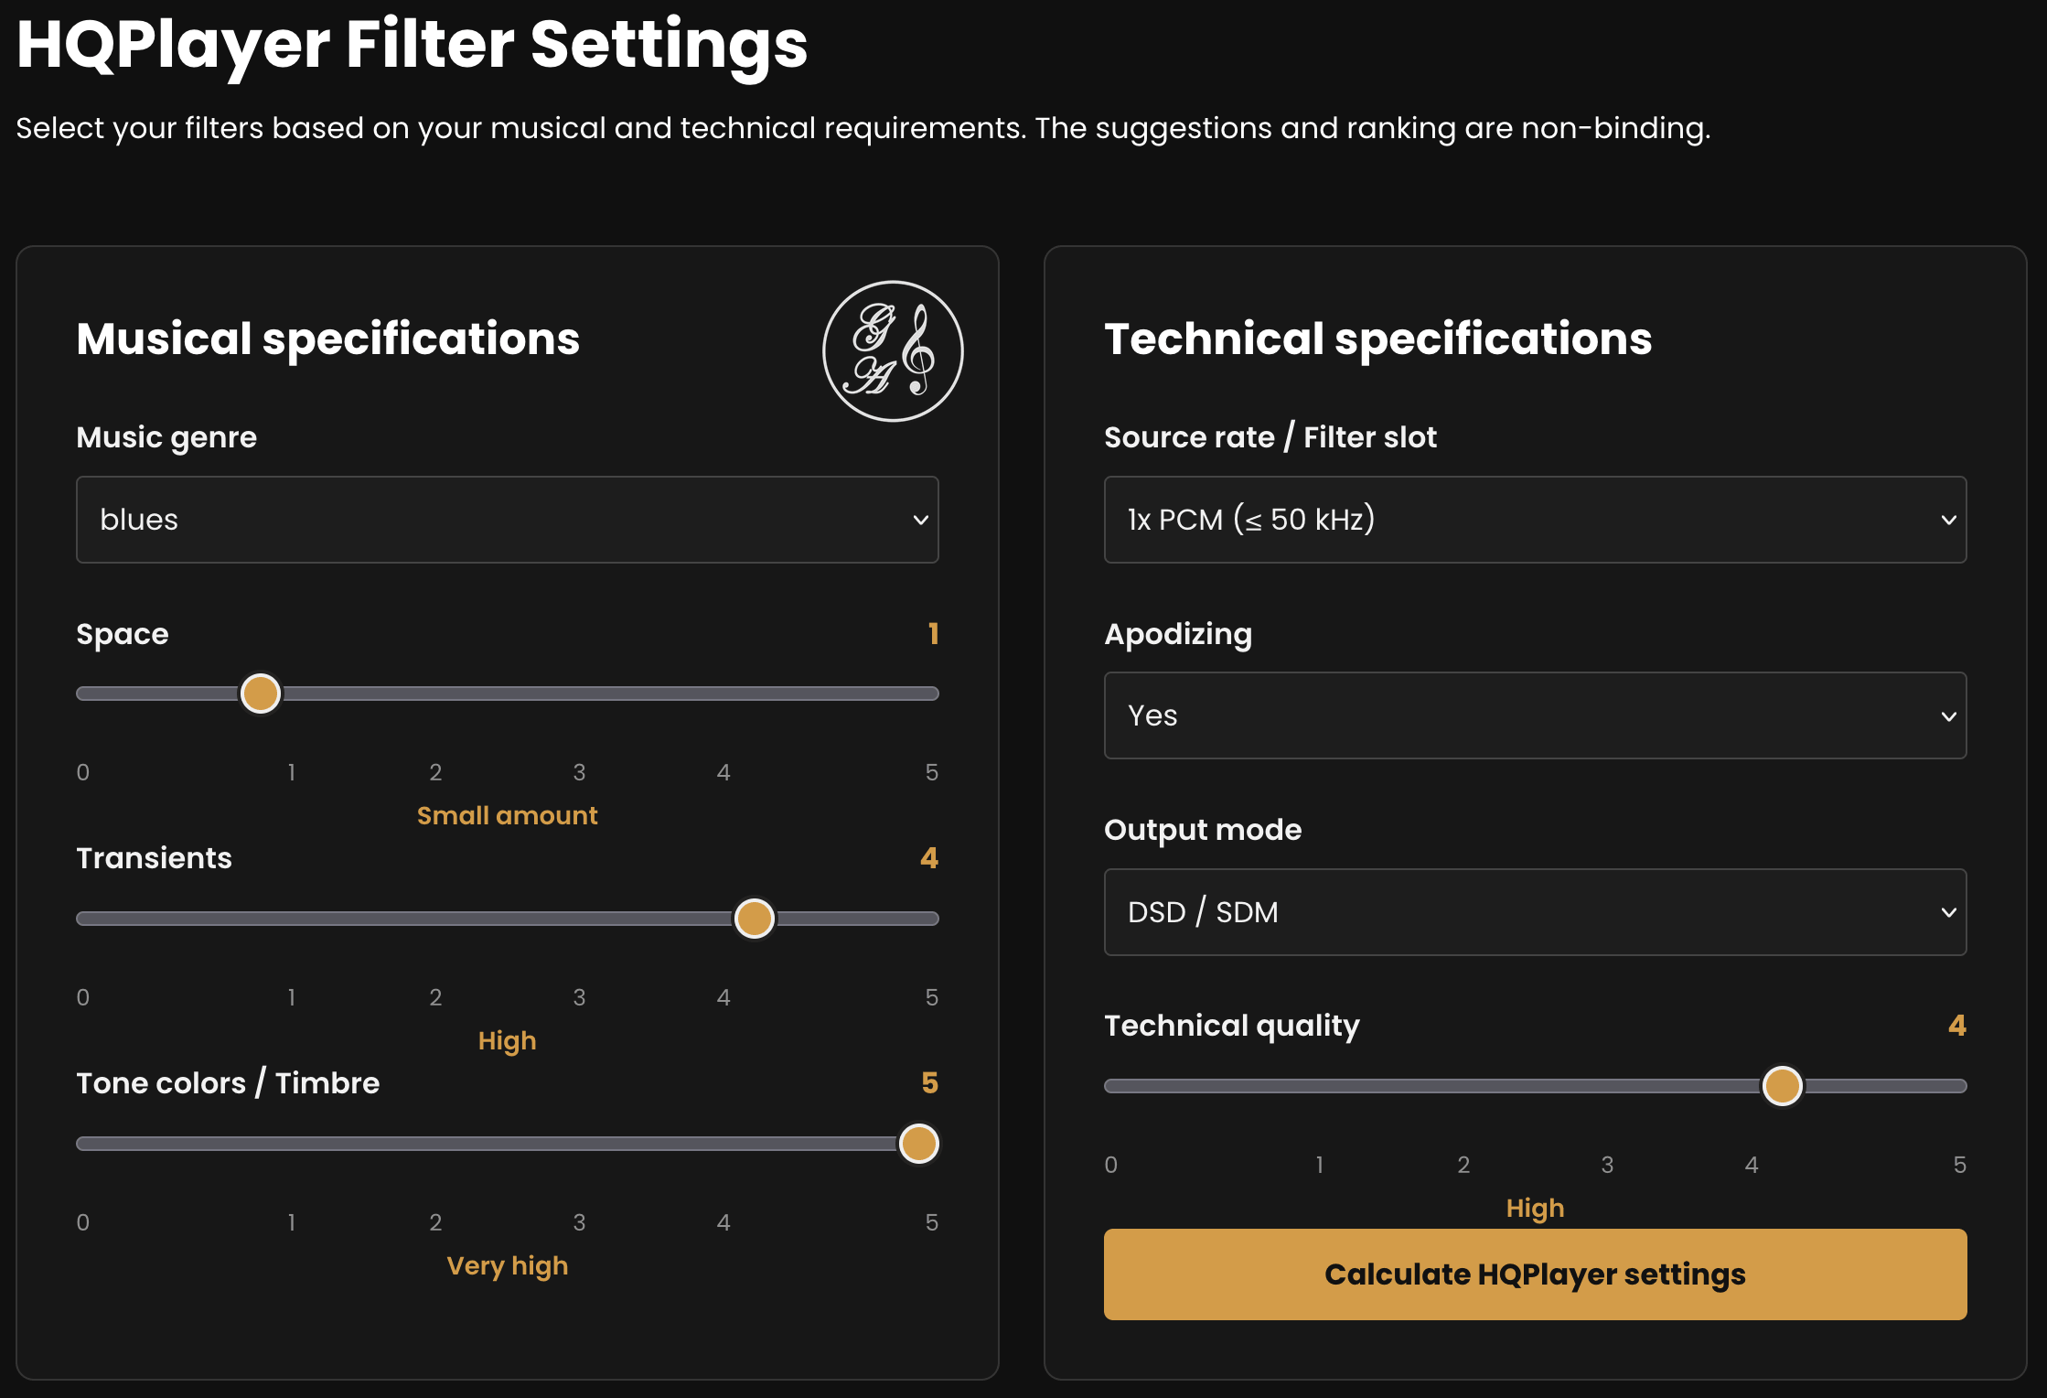Click the Transients slider handle
Viewport: 2047px width, 1398px height.
[755, 919]
